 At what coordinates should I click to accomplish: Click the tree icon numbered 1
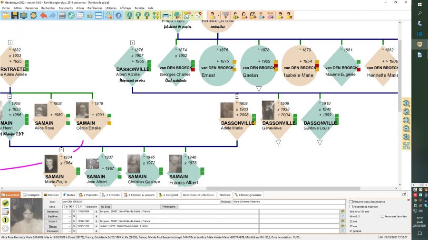coord(130,16)
